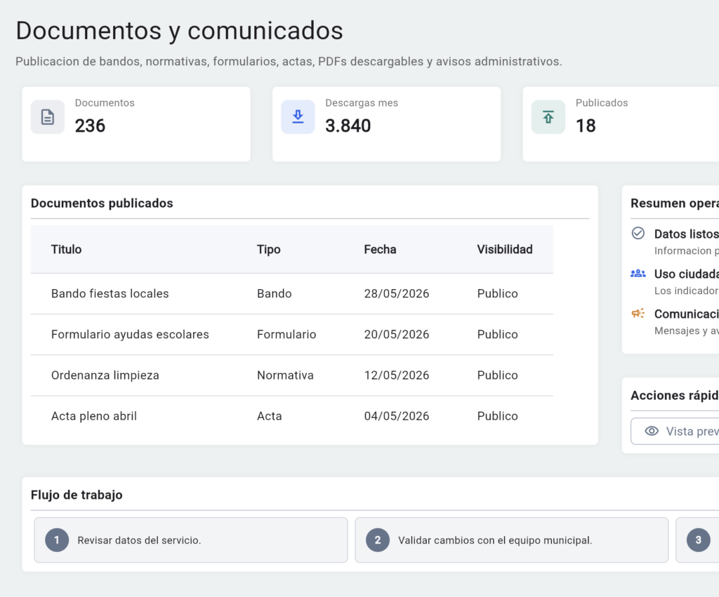Sort by the Titulo column header

tap(67, 249)
